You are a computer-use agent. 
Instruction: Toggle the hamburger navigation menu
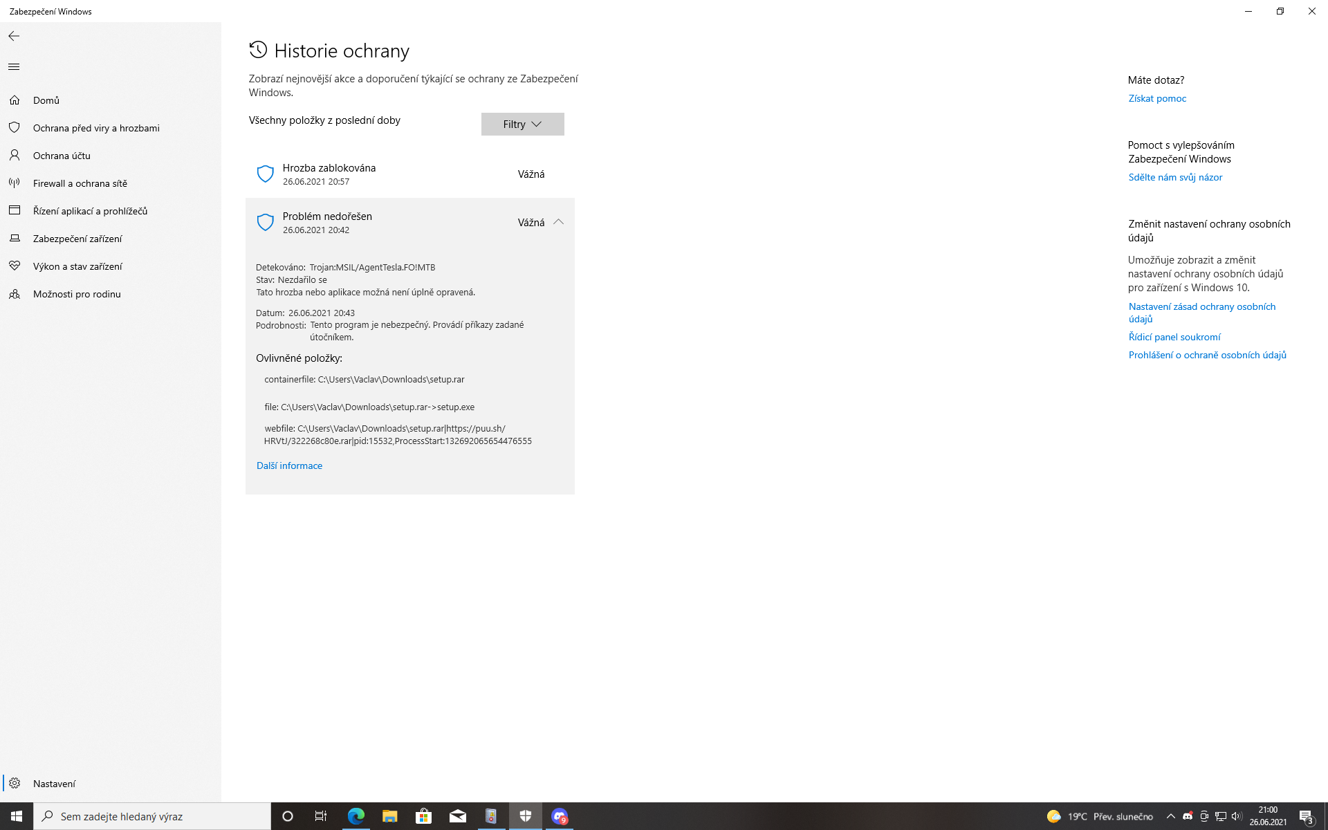point(14,67)
